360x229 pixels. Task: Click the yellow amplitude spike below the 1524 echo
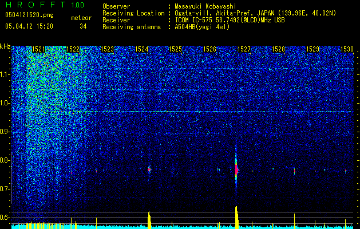pyautogui.click(x=149, y=220)
